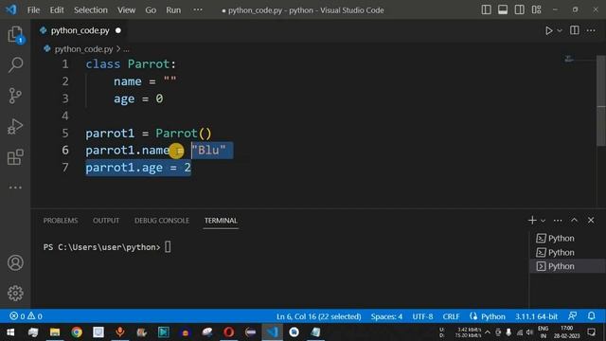Select language mode Python in status bar
The width and height of the screenshot is (606, 341).
click(492, 316)
